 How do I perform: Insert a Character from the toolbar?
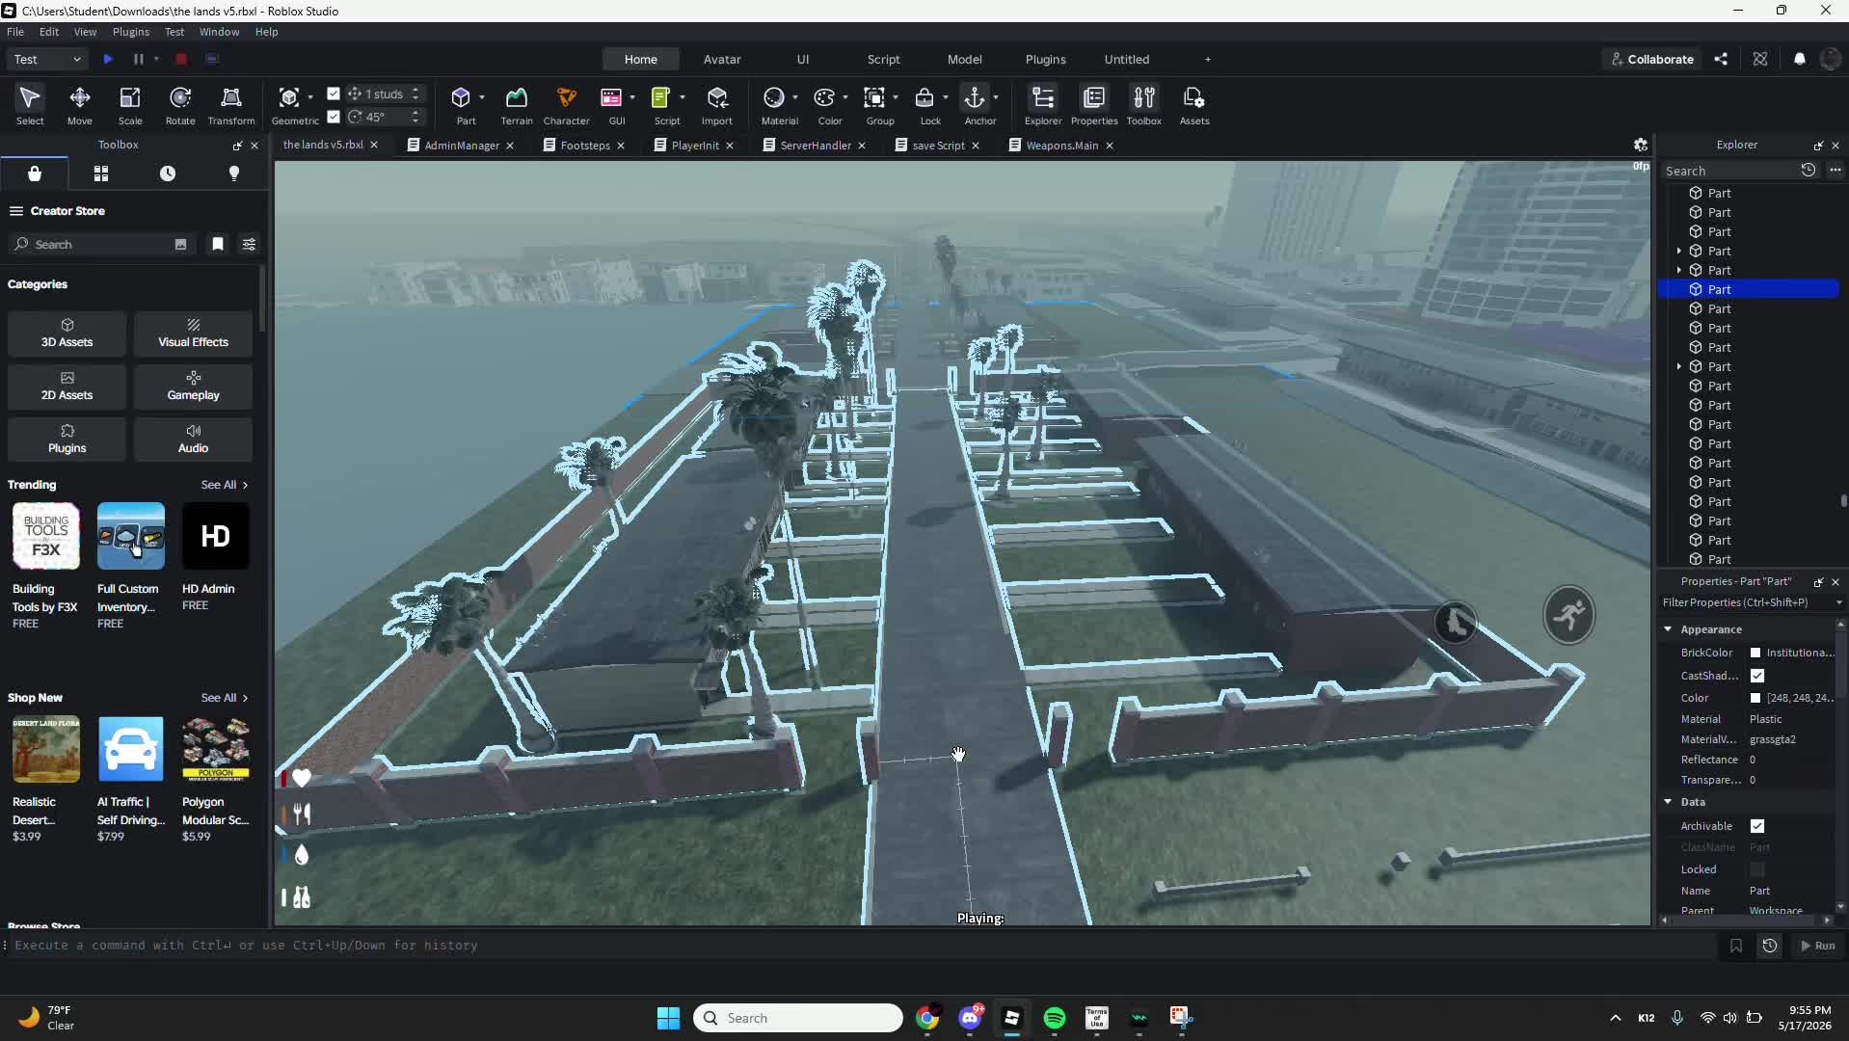(566, 105)
